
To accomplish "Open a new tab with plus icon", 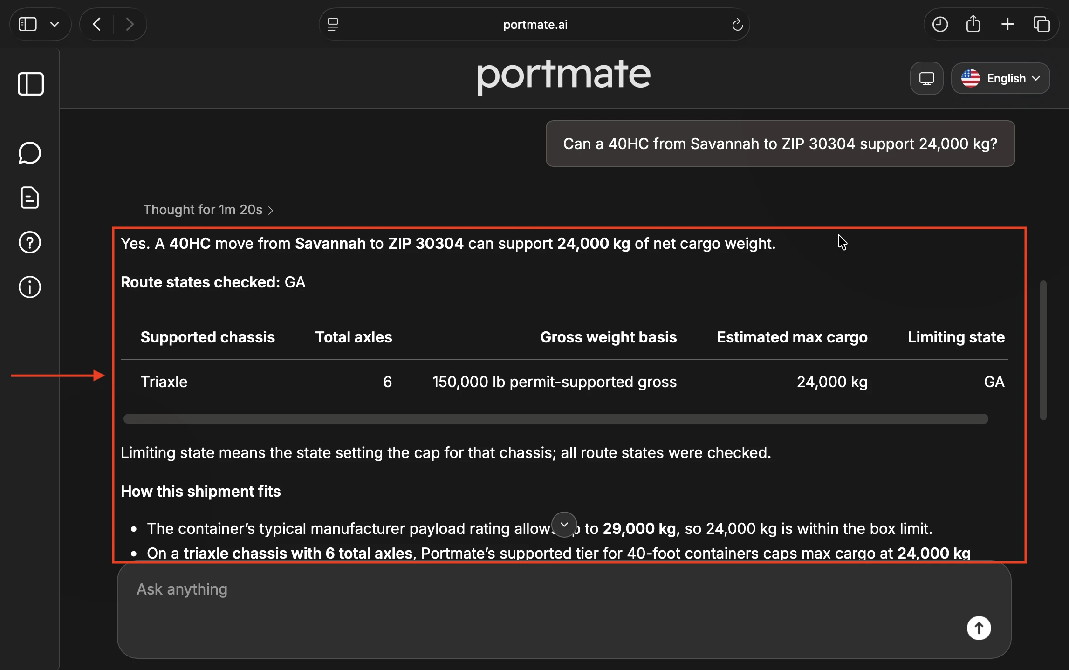I will click(1007, 24).
